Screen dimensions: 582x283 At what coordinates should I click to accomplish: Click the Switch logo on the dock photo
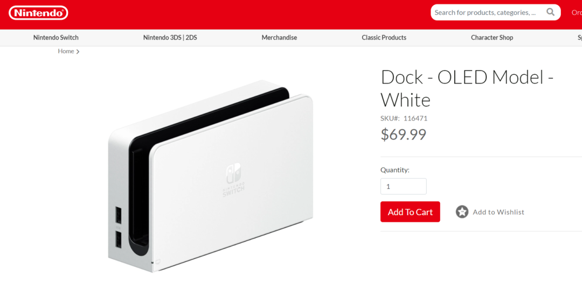click(233, 179)
